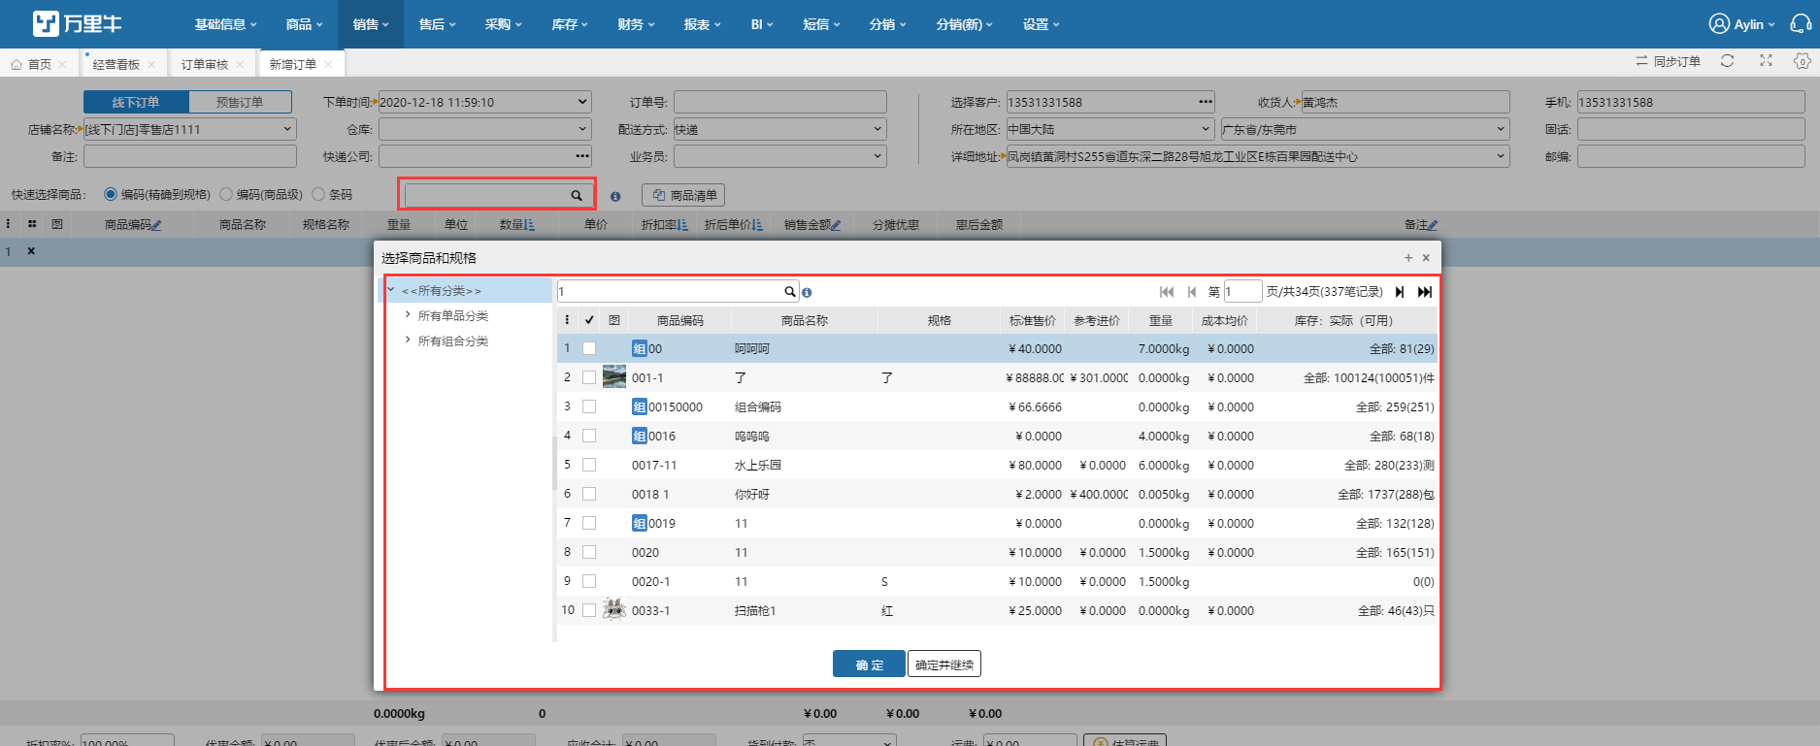Viewport: 1820px width, 746px height.
Task: Open the 财务 top menu
Action: [636, 24]
